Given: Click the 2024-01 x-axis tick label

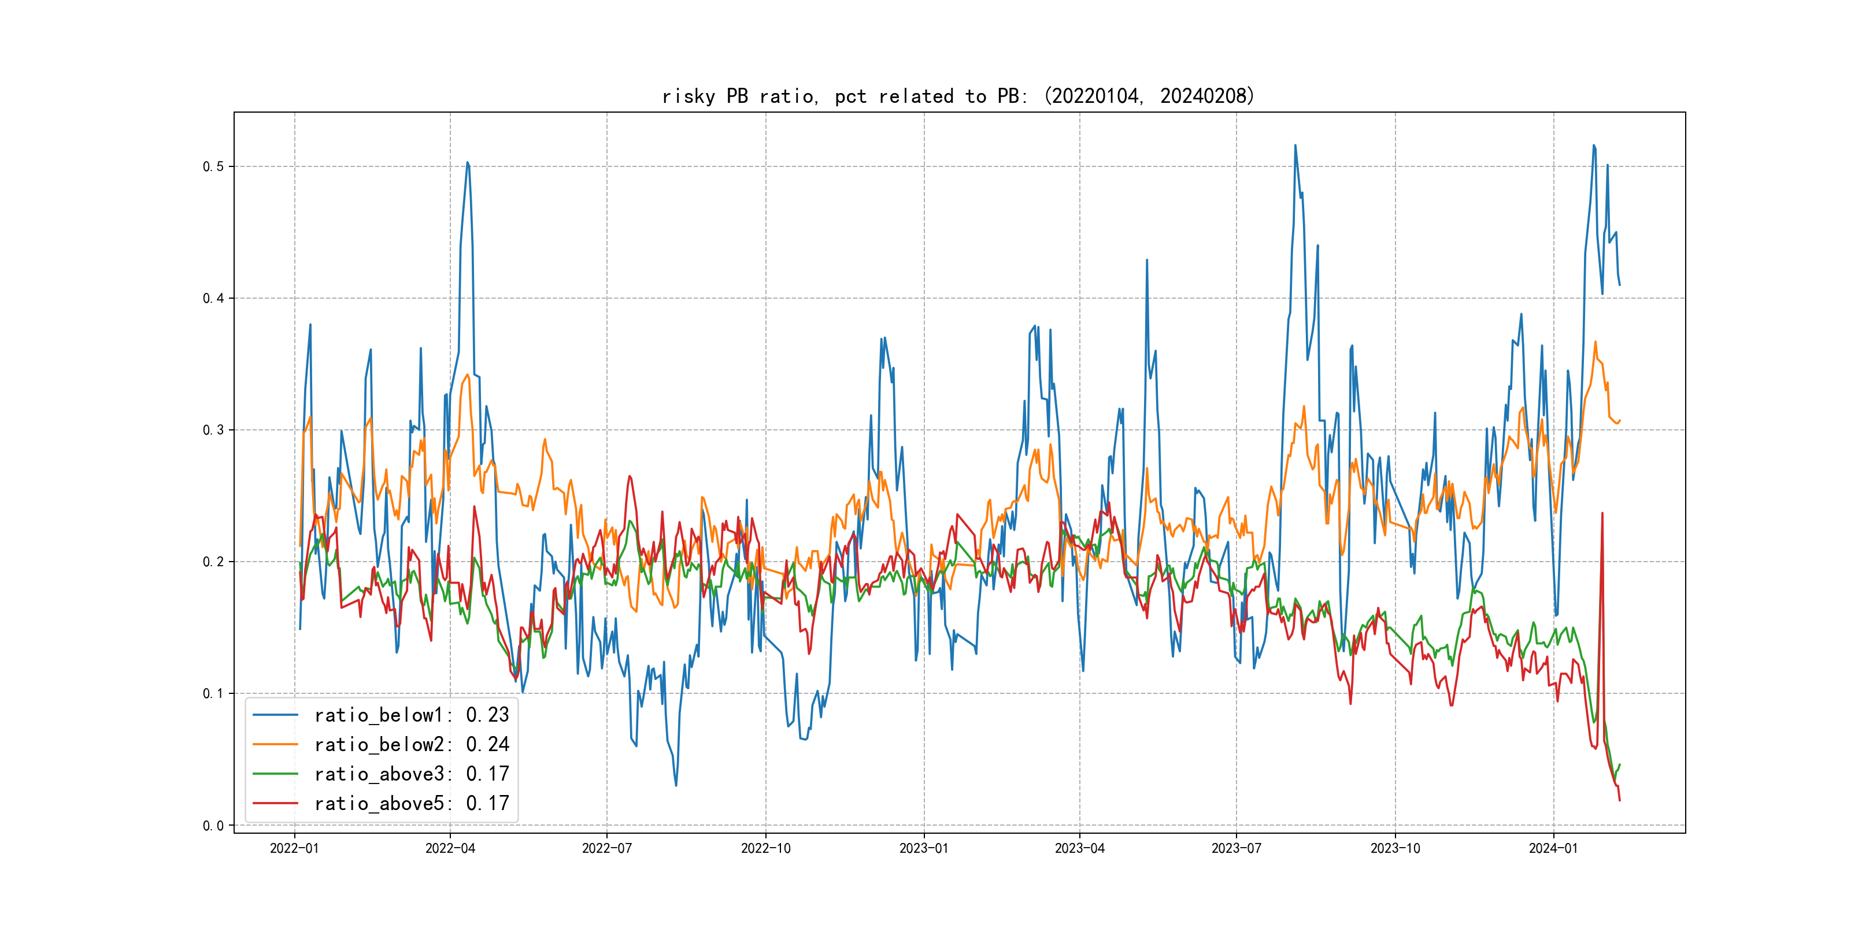Looking at the screenshot, I should tap(1553, 848).
